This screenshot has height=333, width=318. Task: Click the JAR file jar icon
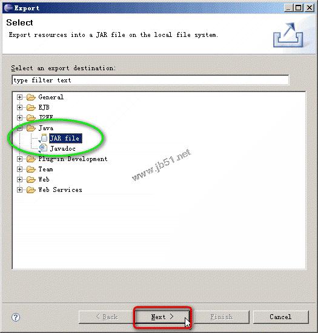[44, 138]
